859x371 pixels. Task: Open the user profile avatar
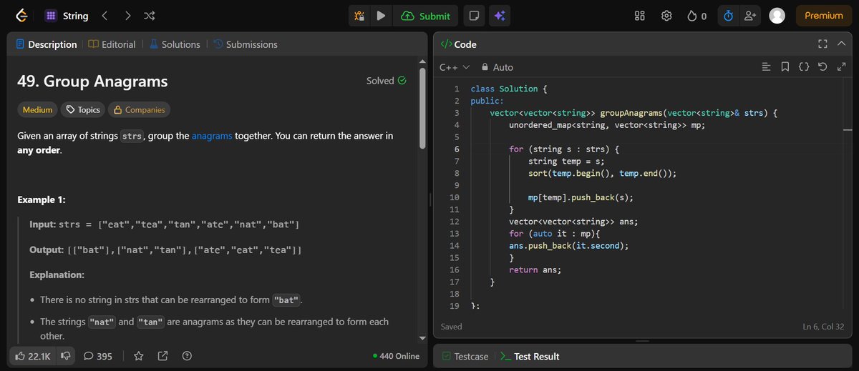(777, 16)
